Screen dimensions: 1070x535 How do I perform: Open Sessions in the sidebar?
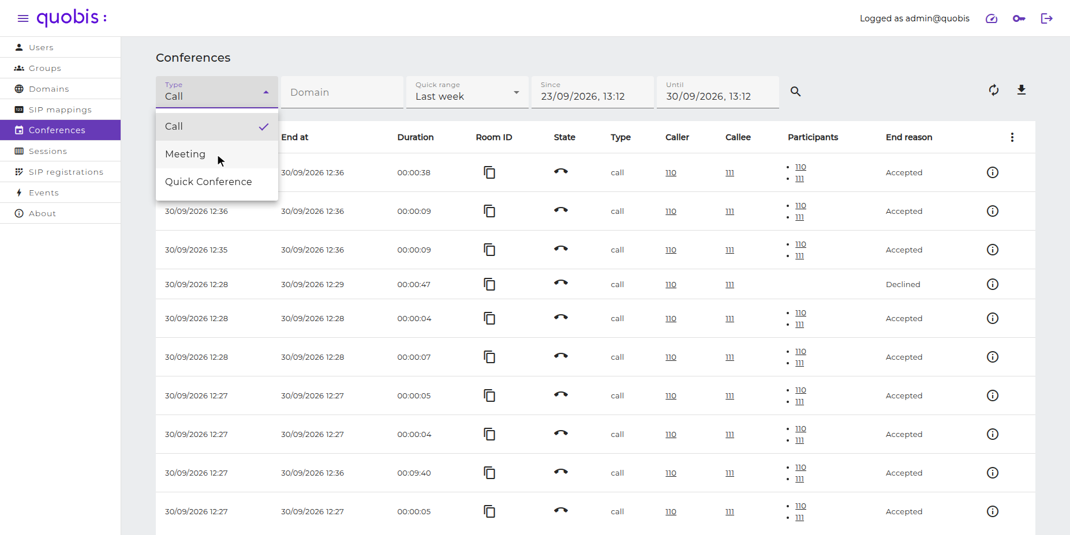pos(60,151)
